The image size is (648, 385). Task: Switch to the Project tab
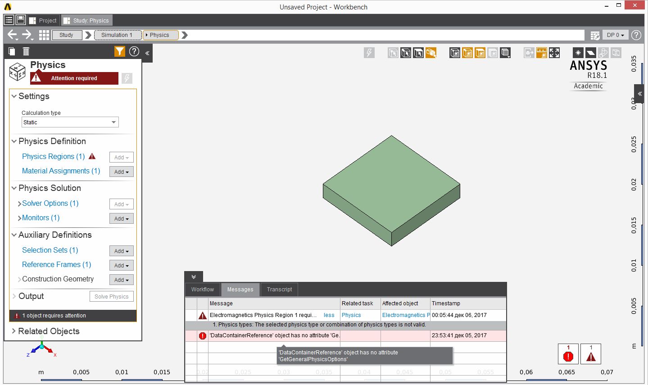click(x=42, y=20)
